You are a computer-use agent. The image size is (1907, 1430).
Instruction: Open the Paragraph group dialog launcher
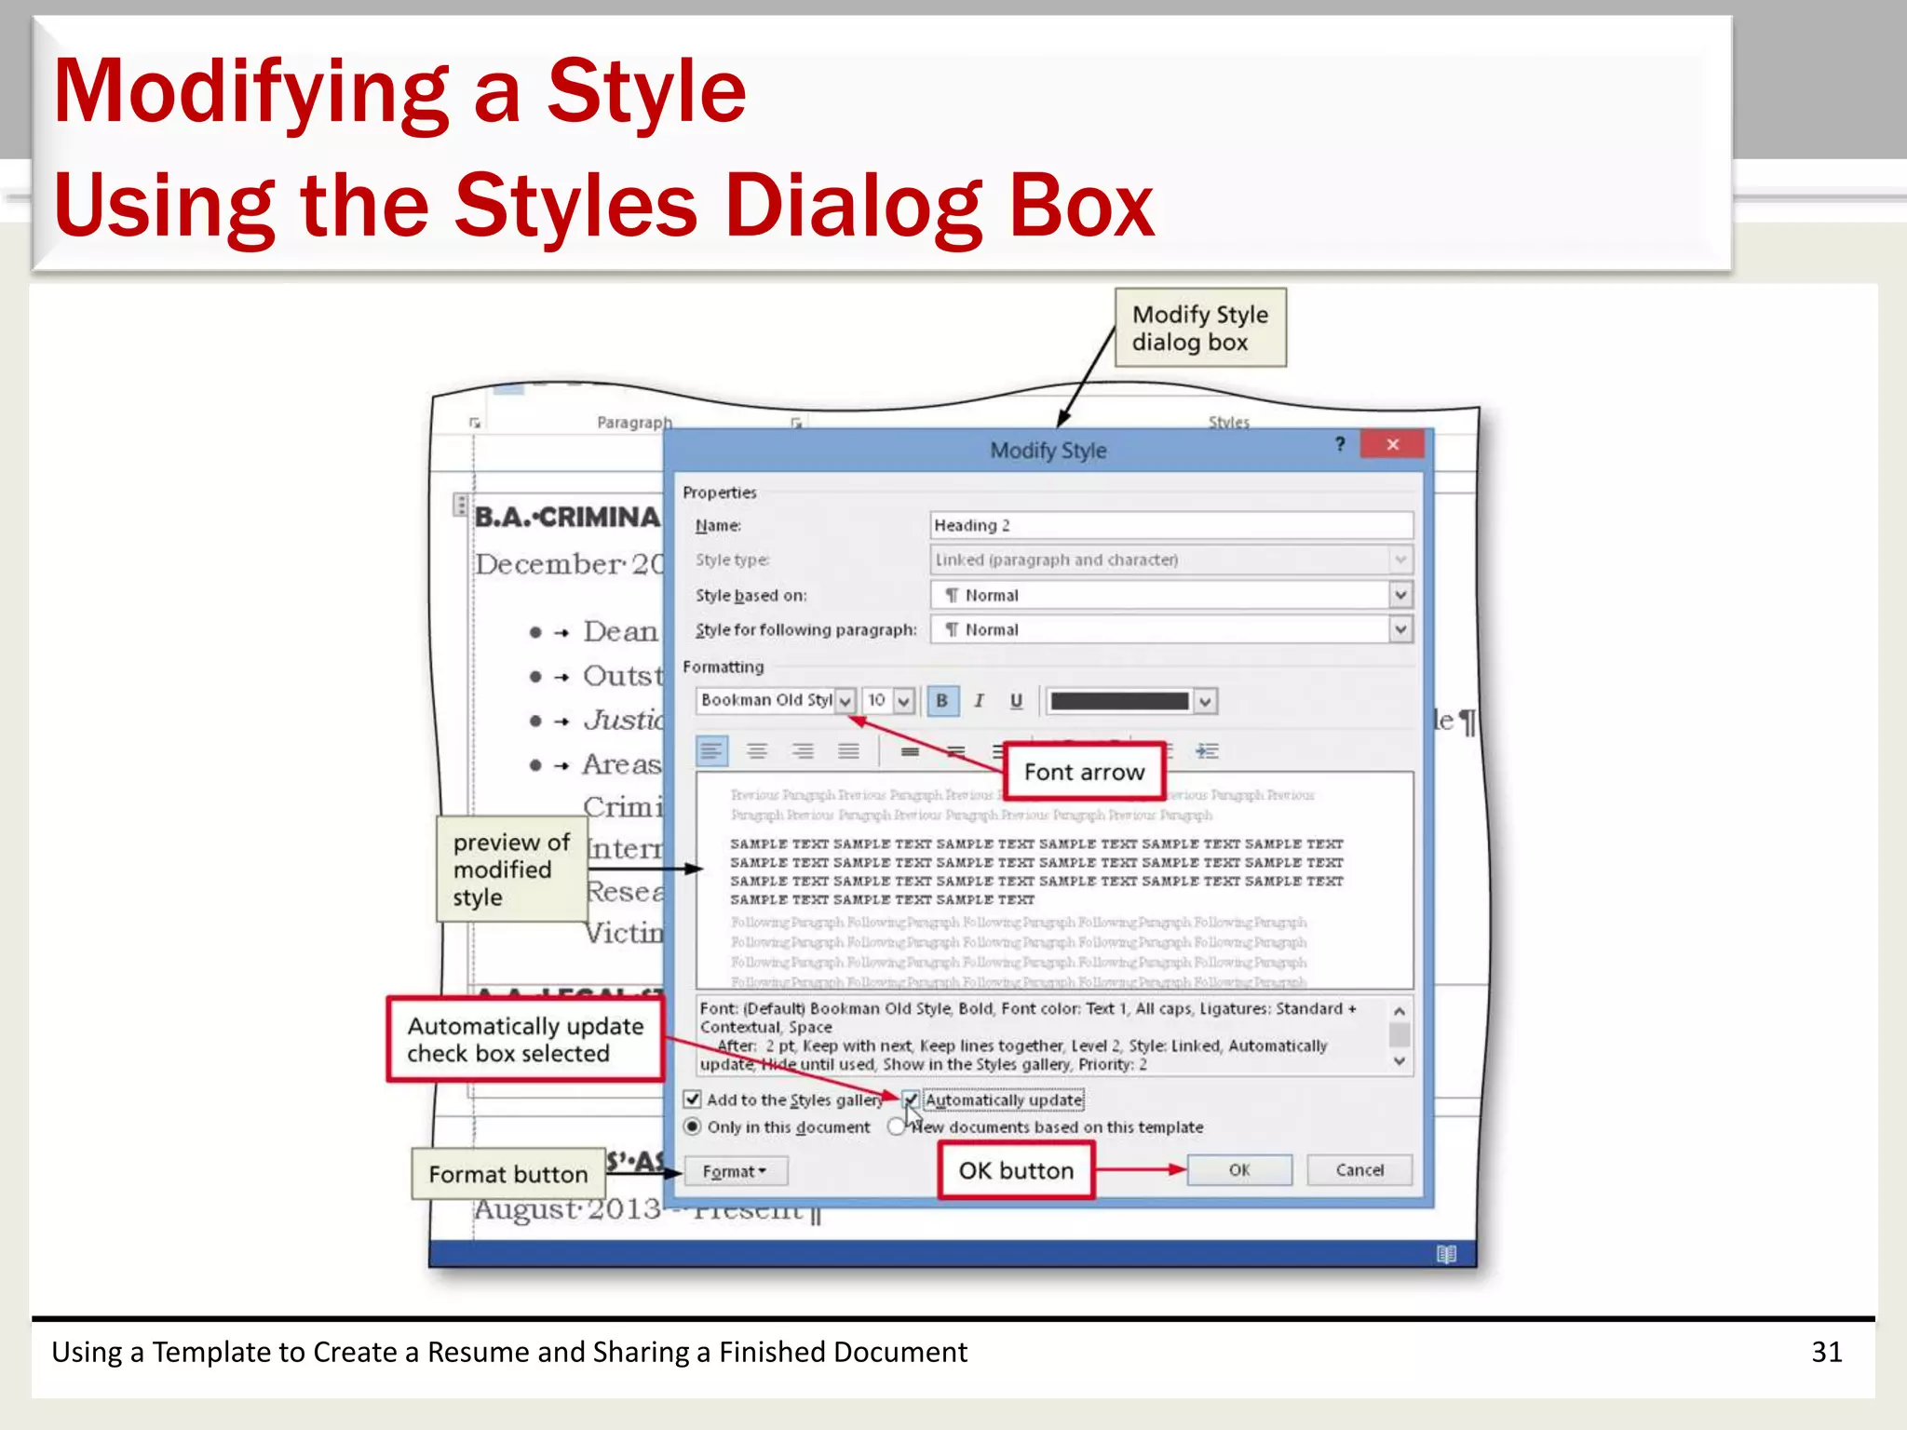[796, 423]
